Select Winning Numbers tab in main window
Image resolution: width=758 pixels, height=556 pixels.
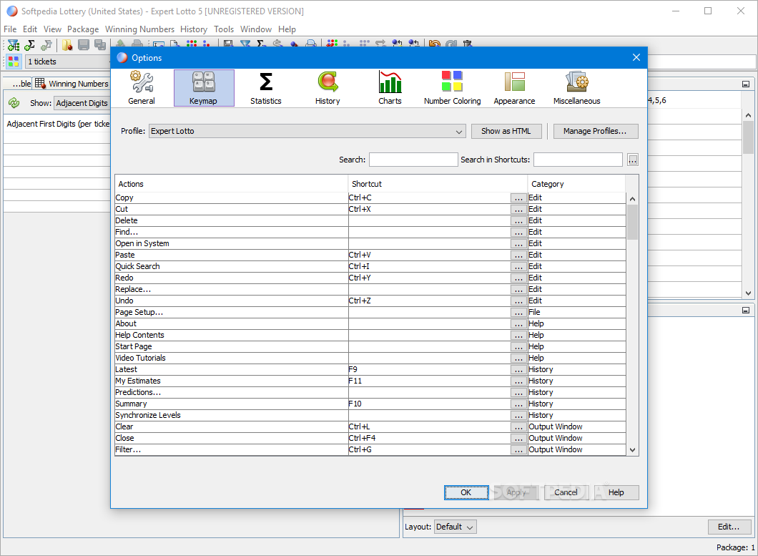[72, 84]
